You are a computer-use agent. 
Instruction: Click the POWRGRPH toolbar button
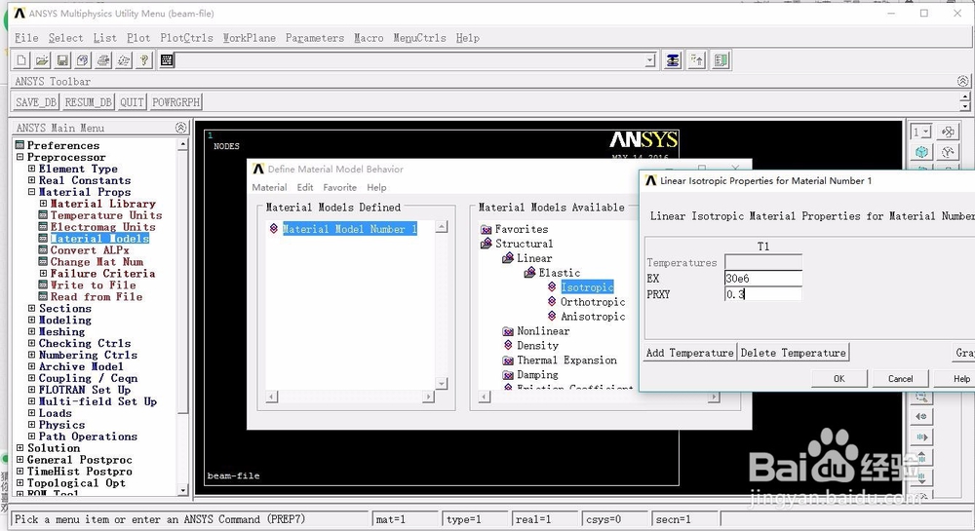click(175, 102)
